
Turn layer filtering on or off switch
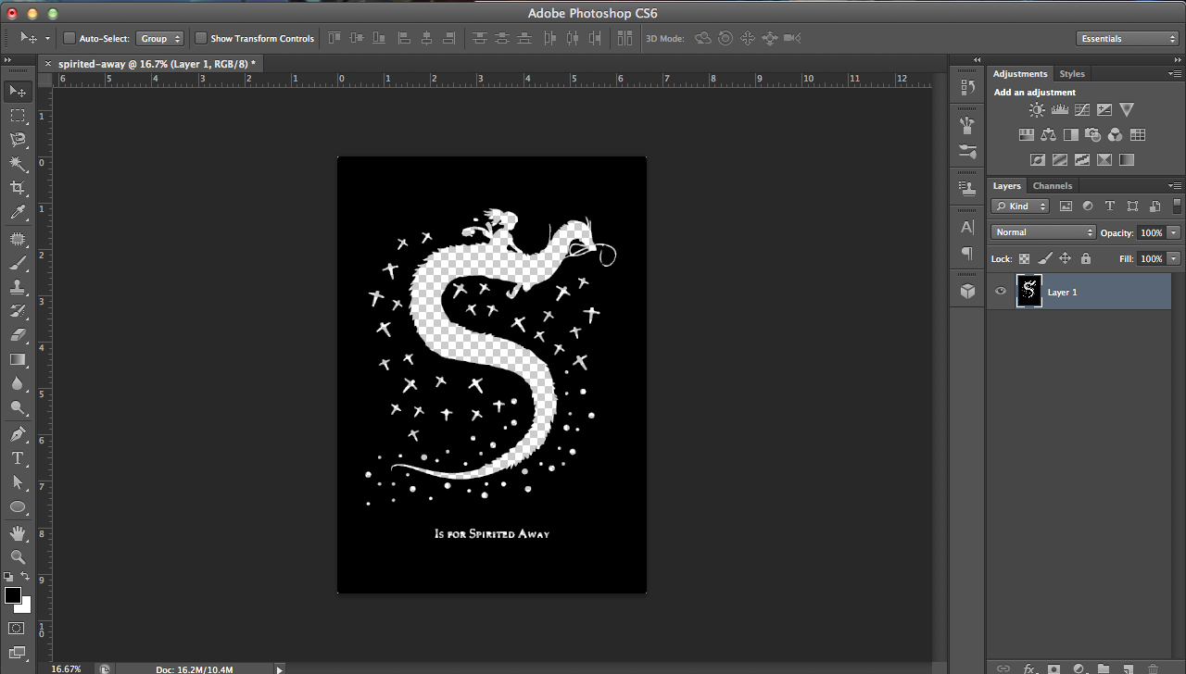[x=1177, y=206]
